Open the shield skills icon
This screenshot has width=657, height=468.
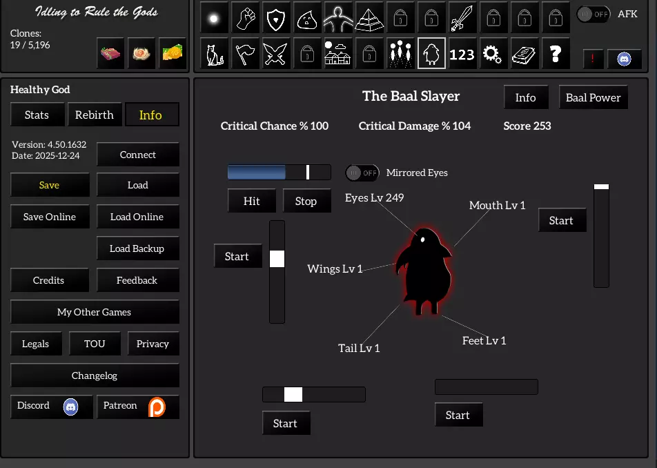point(276,18)
